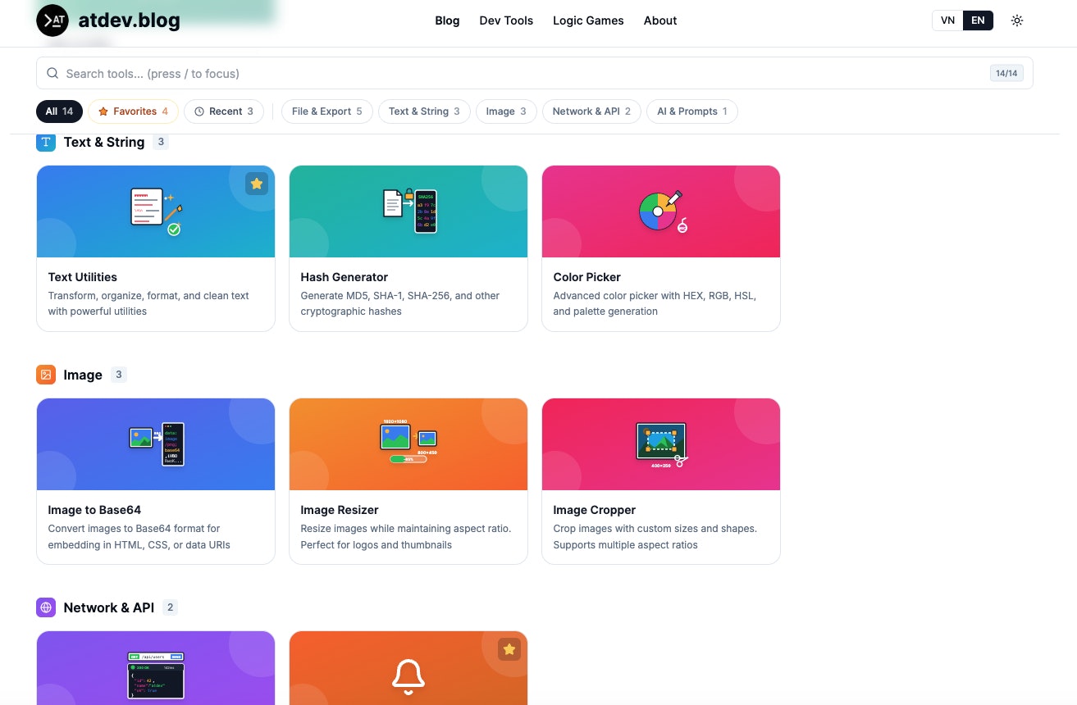Open the About menu item

click(660, 20)
